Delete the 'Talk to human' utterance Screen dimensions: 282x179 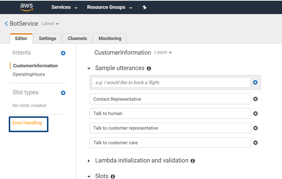(255, 114)
